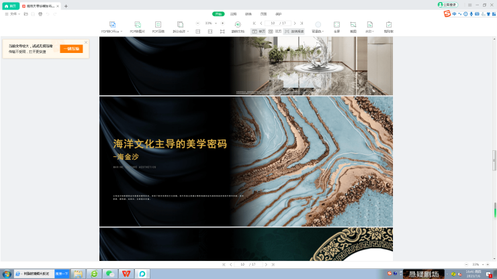Switch to the 注释 annotation tab
Screen dimensions: 497x279
233,13
